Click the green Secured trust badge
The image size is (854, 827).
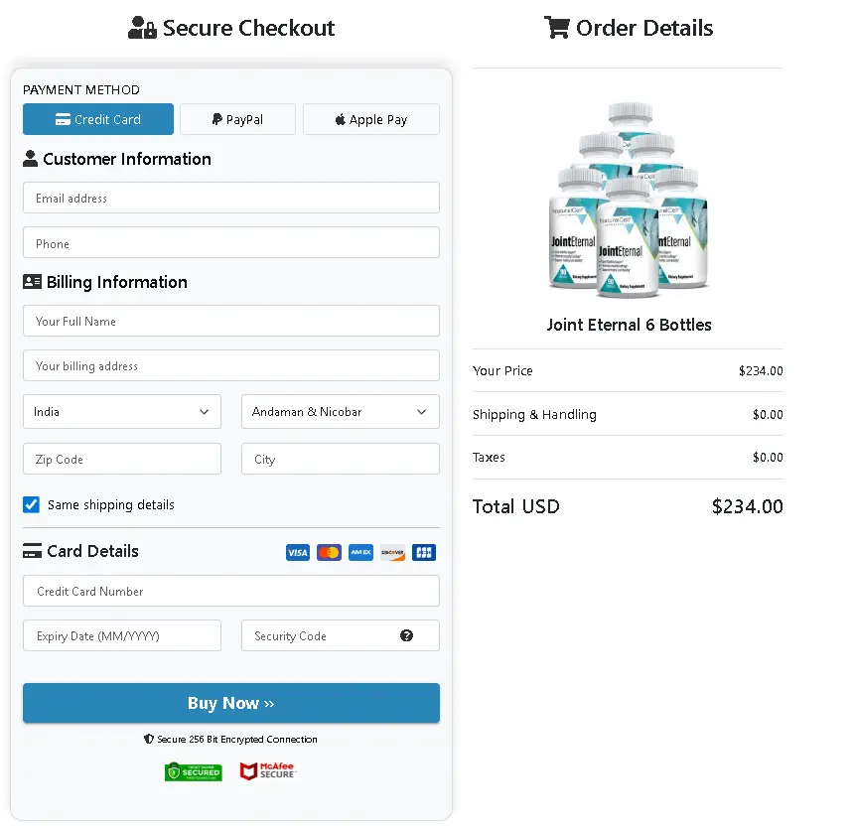tap(194, 771)
